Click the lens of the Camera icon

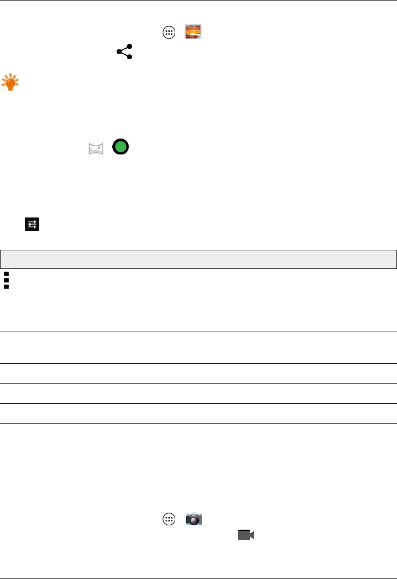coord(193,520)
